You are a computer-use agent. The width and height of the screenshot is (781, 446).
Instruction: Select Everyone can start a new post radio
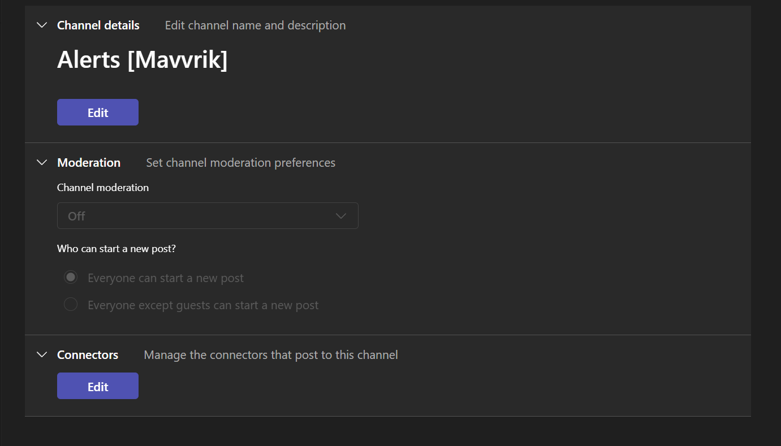coord(71,278)
